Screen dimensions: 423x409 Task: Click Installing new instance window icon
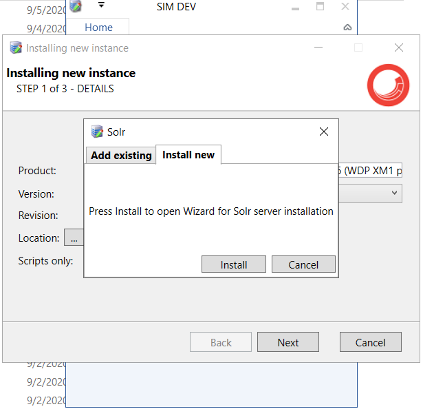(16, 48)
